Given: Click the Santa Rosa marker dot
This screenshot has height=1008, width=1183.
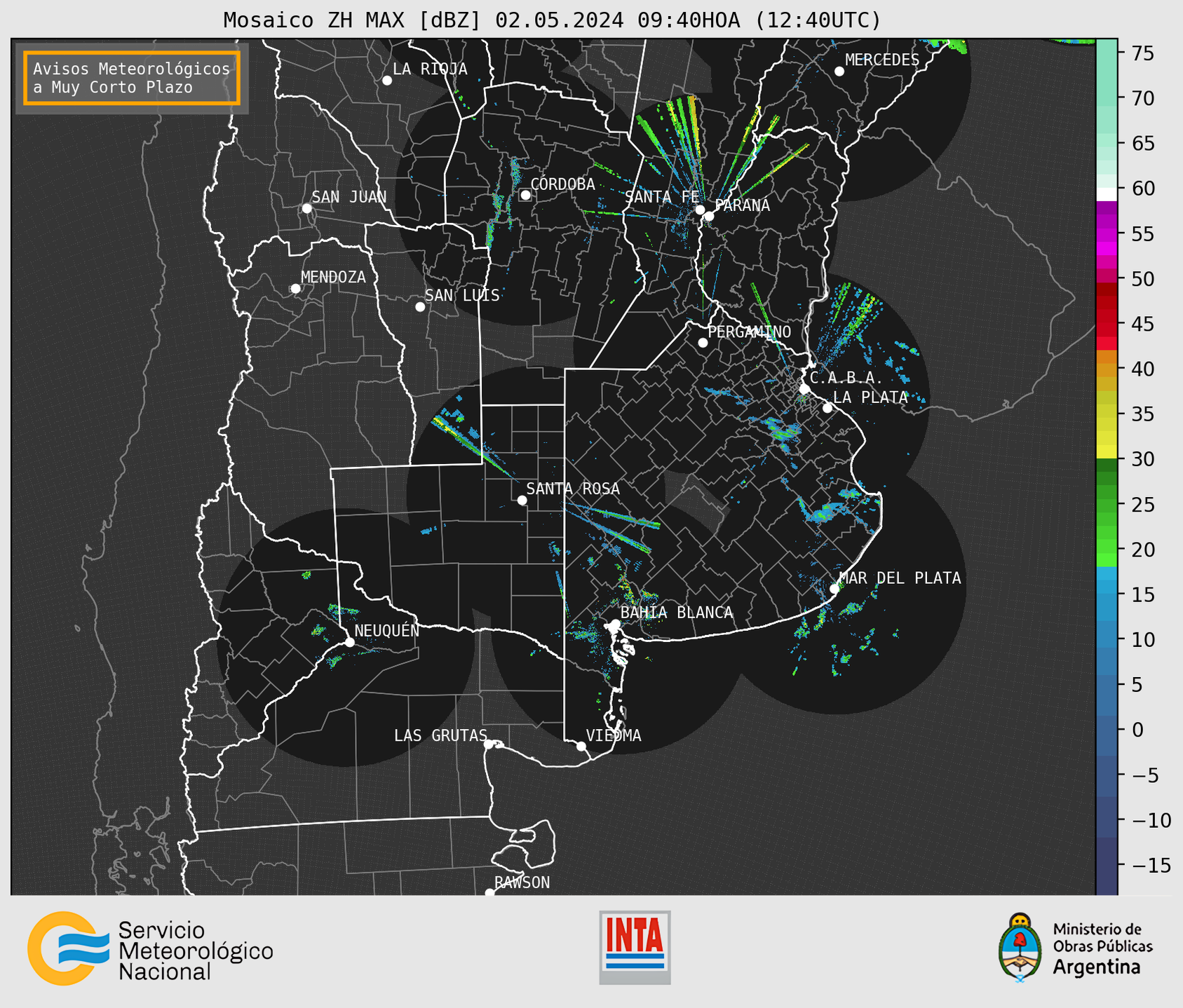Looking at the screenshot, I should coord(522,500).
